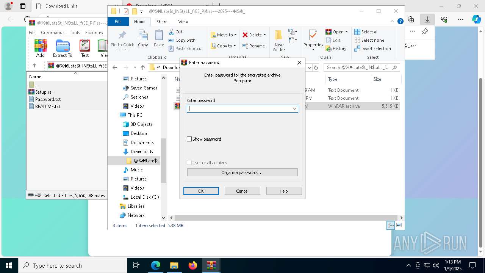Click Cut in the Clipboard group
The height and width of the screenshot is (273, 485).
click(x=176, y=32)
